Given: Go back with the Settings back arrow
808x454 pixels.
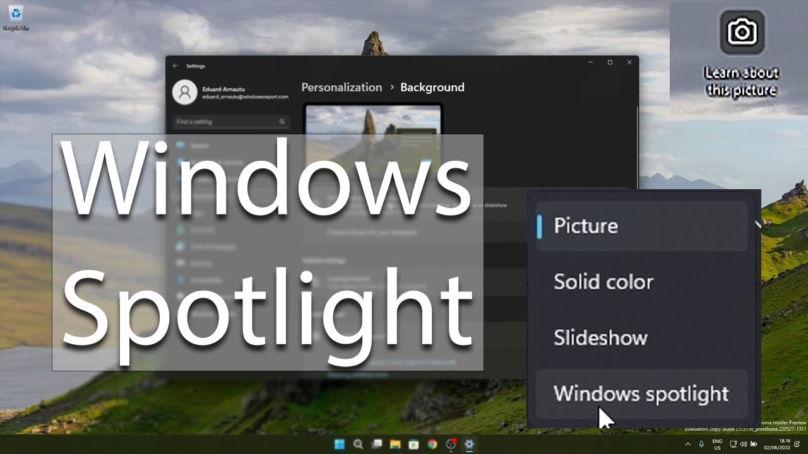Looking at the screenshot, I should pyautogui.click(x=175, y=66).
